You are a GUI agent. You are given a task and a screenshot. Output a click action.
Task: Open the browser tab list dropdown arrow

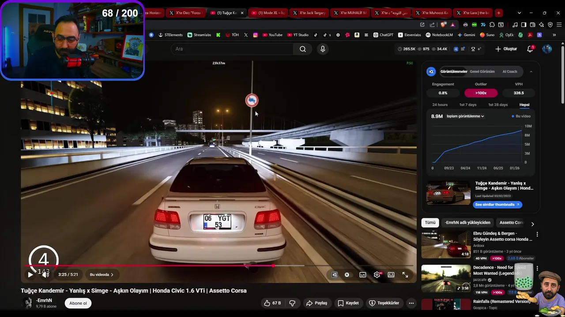tap(519, 13)
